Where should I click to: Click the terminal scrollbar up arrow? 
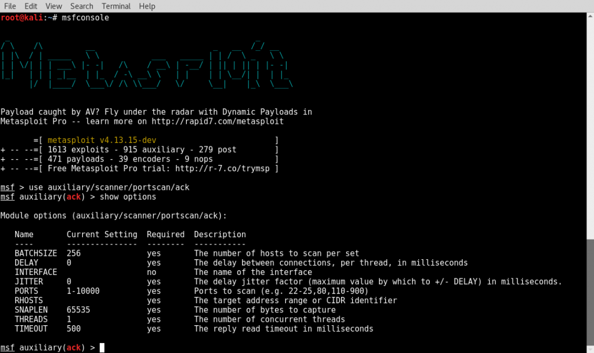pyautogui.click(x=590, y=16)
